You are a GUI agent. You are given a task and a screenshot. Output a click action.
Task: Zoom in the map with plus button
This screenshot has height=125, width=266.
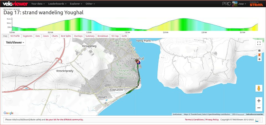259,101
